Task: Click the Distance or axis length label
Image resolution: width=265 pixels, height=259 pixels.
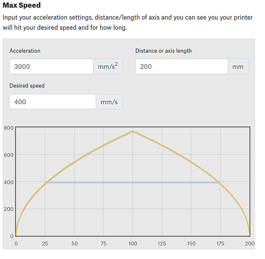Action: [163, 51]
